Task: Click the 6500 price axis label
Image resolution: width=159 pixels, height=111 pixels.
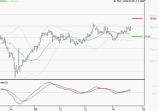Action: pyautogui.click(x=153, y=61)
